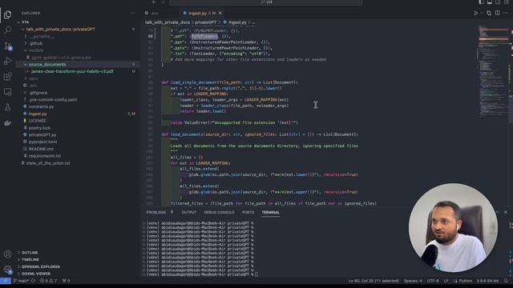Open ingest.py in the explorer tree
Viewport: 513px width, 288px height.
[38, 114]
